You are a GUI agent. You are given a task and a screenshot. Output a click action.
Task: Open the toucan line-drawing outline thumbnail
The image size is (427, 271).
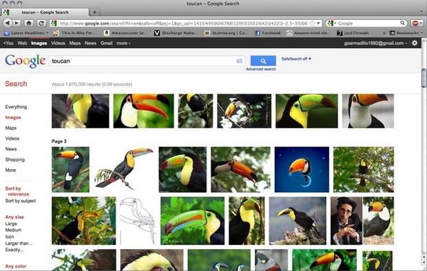[x=138, y=221]
